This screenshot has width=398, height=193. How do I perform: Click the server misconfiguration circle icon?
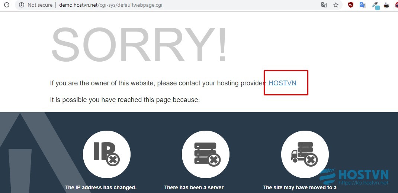click(206, 154)
